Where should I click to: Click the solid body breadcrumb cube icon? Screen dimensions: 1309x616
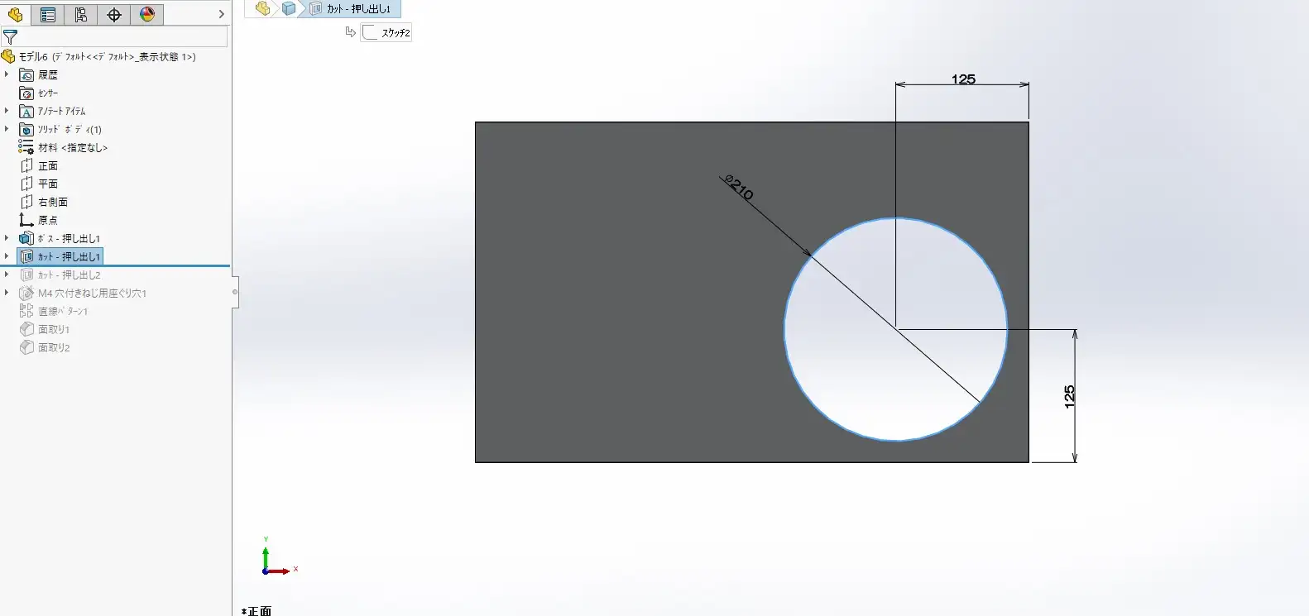(288, 9)
